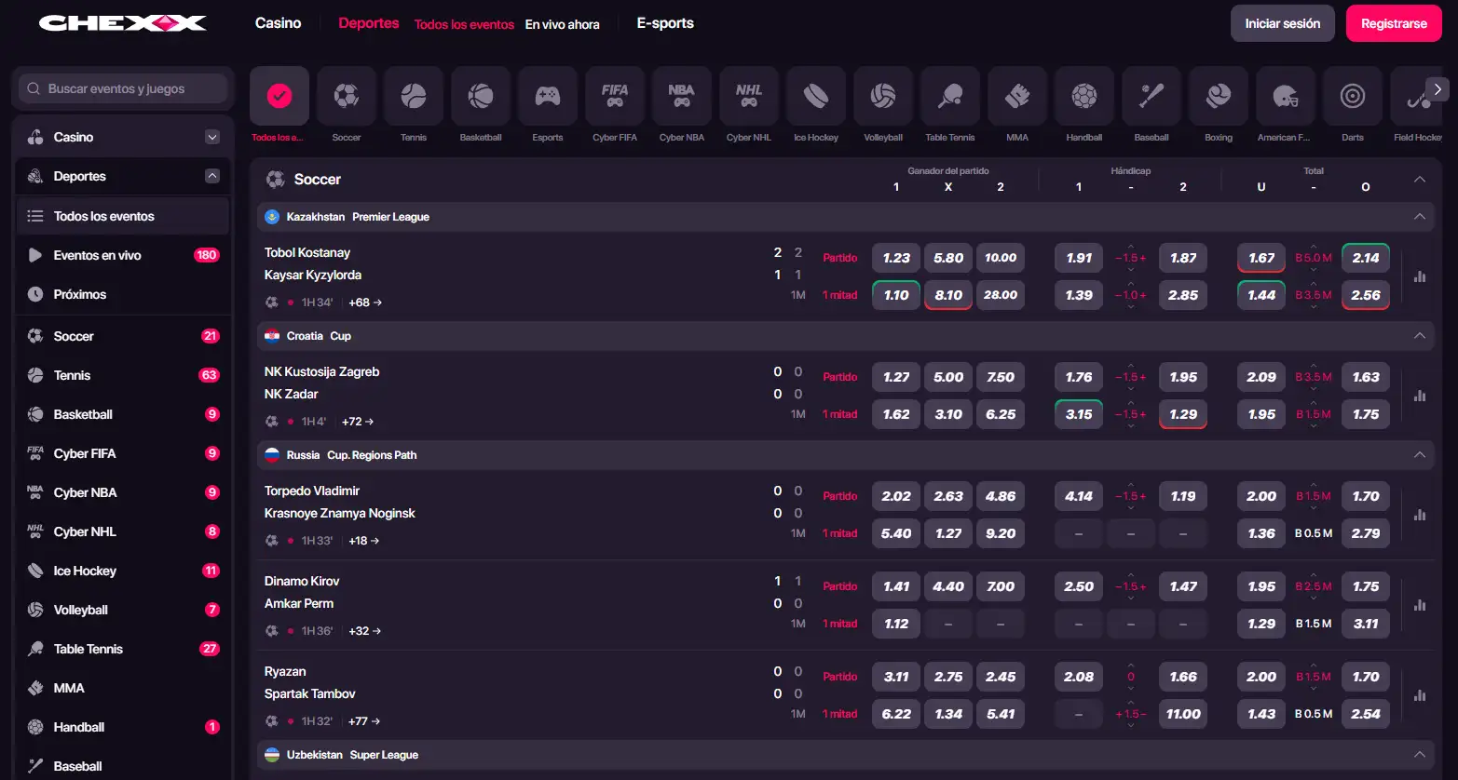This screenshot has width=1458, height=780.
Task: Click 'Iniciar sesión' button
Action: pyautogui.click(x=1283, y=23)
